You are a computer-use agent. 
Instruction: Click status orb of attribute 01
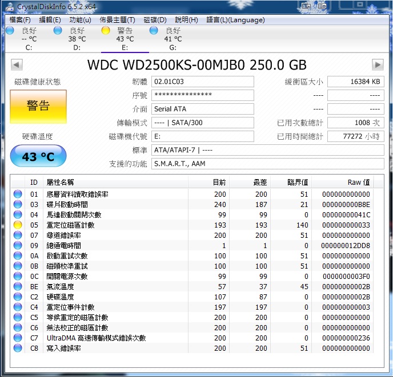(18, 194)
